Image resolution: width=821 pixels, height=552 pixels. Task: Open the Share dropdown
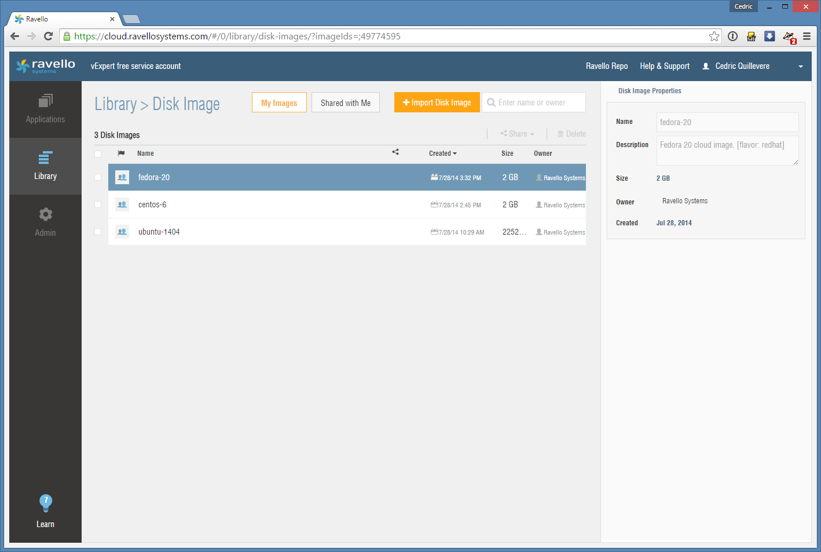tap(517, 134)
